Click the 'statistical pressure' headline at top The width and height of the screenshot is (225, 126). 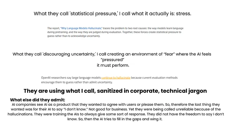point(112,14)
